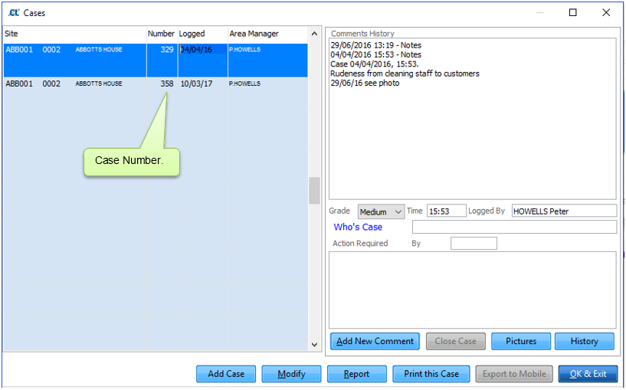Click the case list scrollbar thumb
626x390 pixels.
314,191
